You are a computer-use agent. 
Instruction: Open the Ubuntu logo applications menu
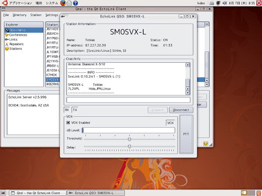(5, 3)
